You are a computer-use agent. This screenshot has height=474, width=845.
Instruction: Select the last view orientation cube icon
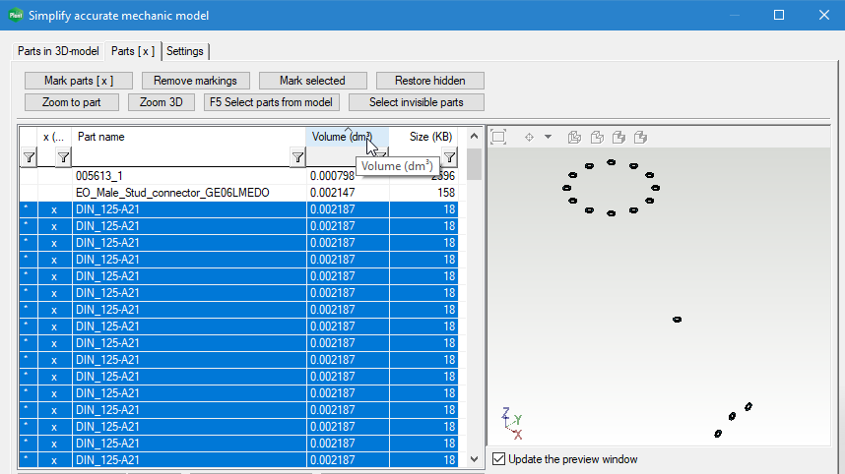(x=640, y=137)
